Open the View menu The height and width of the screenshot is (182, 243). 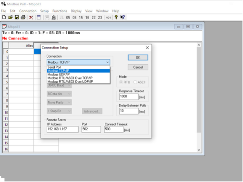click(x=89, y=11)
